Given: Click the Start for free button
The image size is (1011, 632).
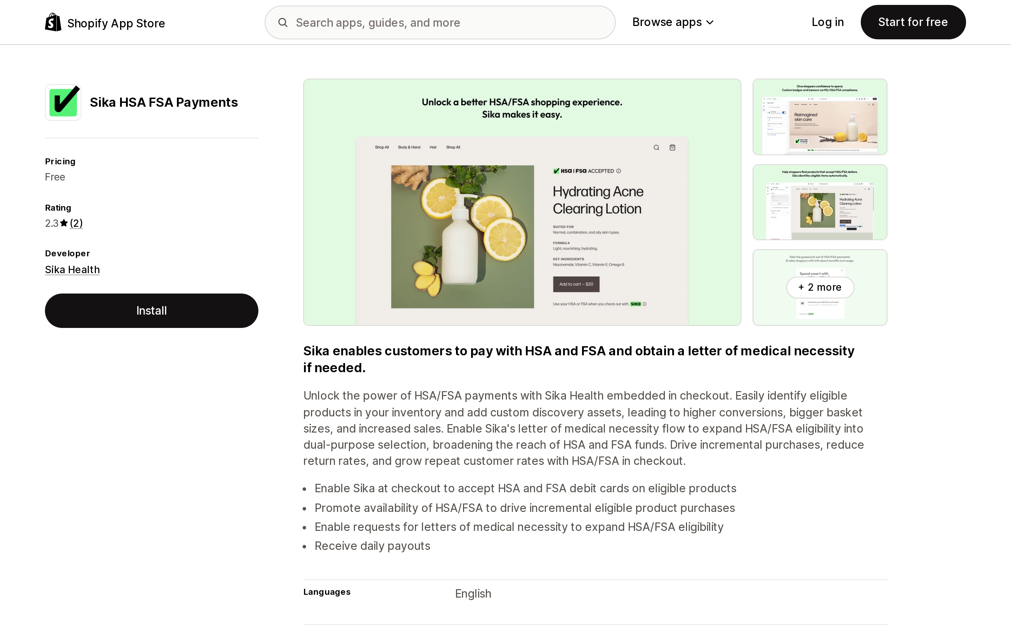Looking at the screenshot, I should click(913, 22).
